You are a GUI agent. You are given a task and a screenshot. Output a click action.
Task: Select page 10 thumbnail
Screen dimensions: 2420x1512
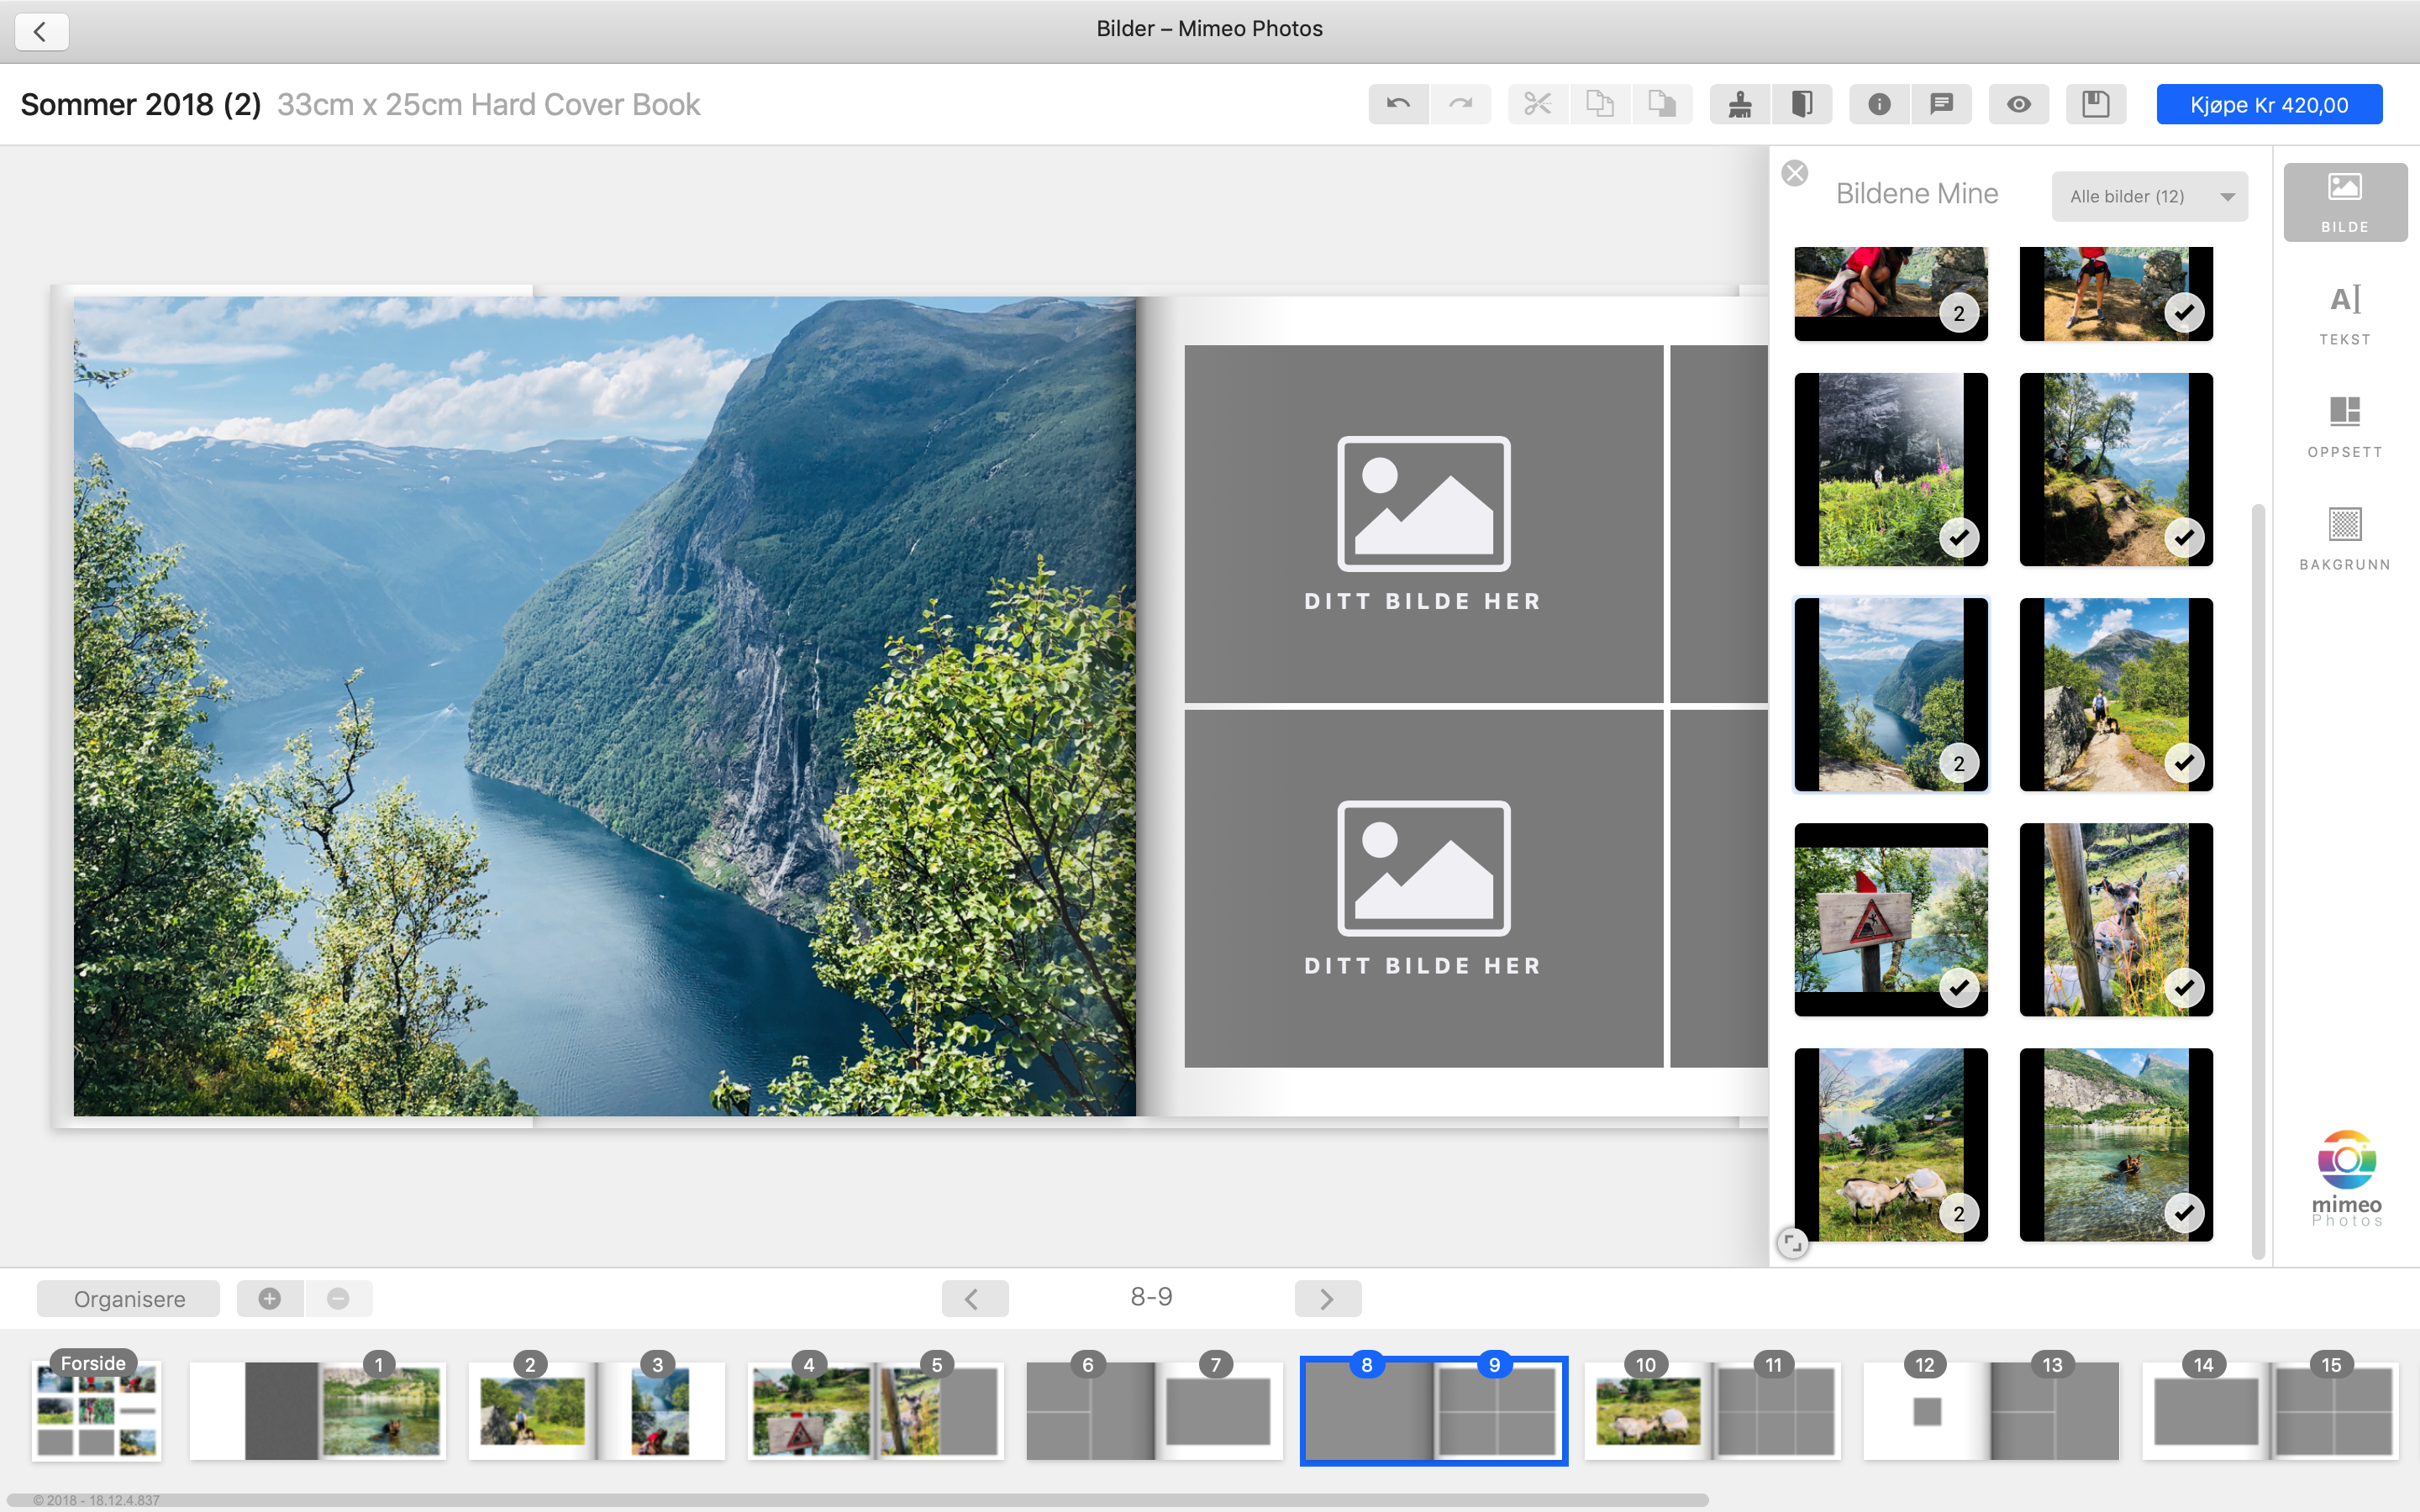tap(1648, 1410)
